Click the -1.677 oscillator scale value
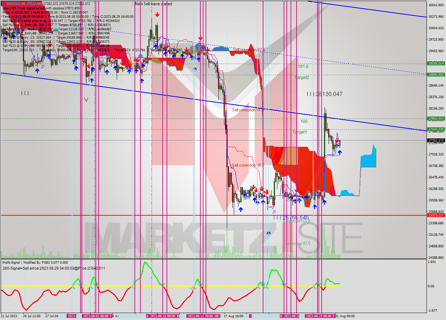This screenshot has height=320, width=446. click(432, 311)
